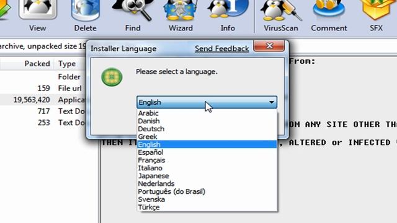This screenshot has height=223, width=397.
Task: Choose Arabic from the language list
Action: click(207, 113)
